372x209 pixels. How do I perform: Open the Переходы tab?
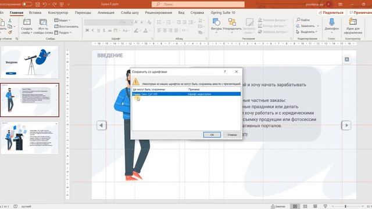pos(83,13)
